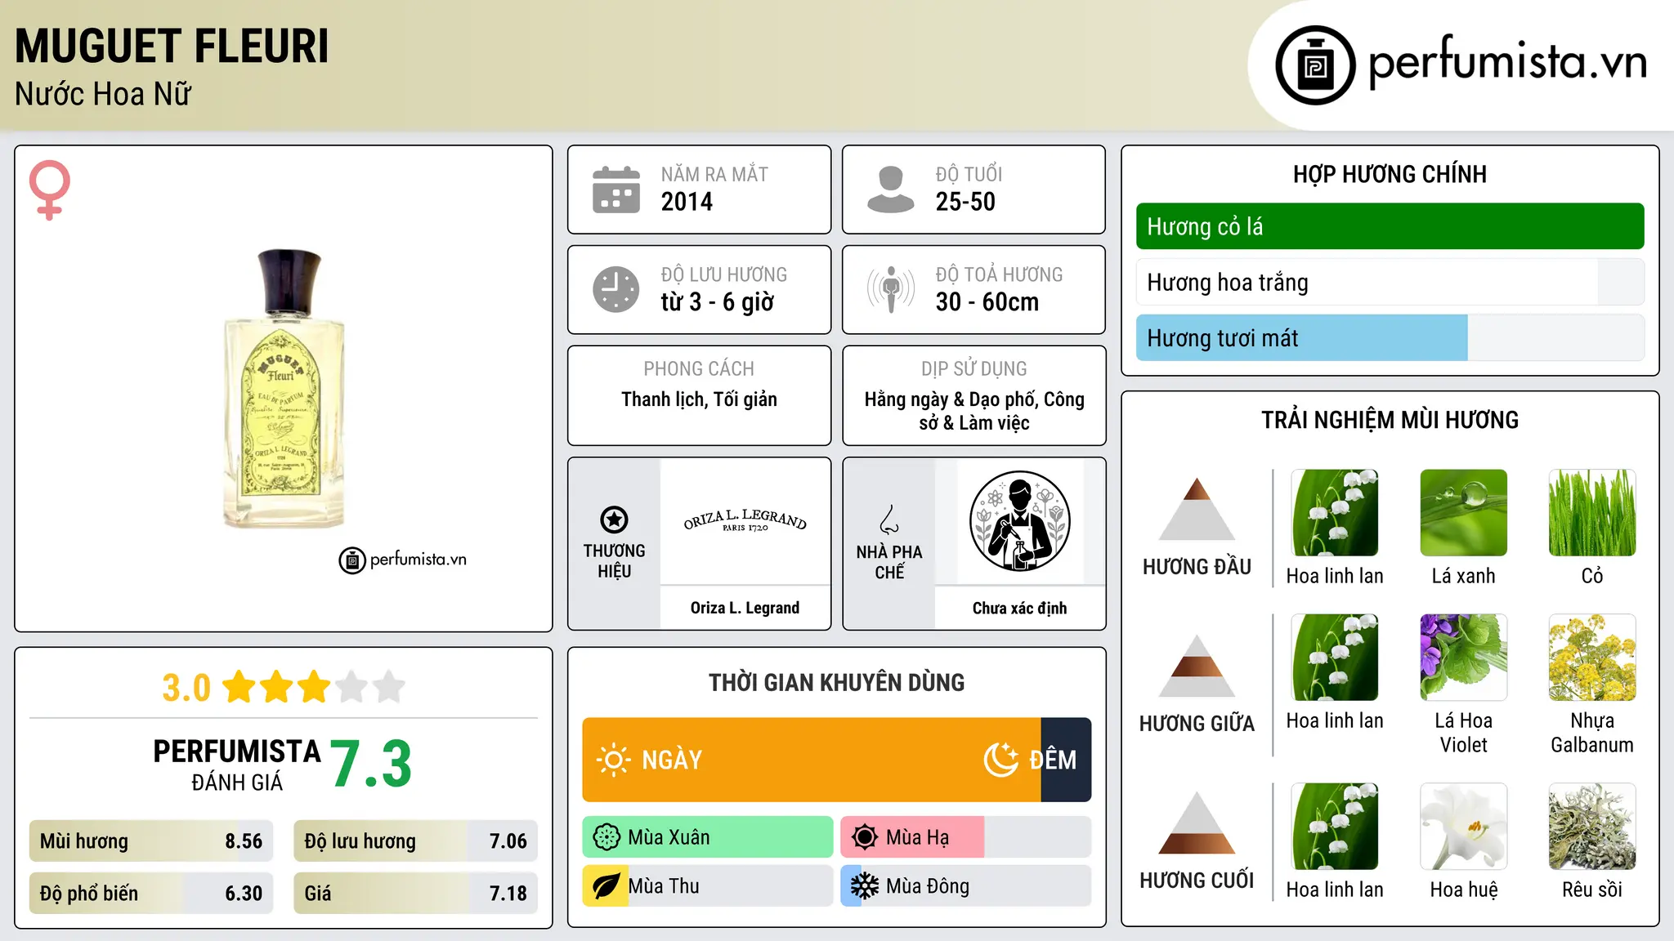
Task: Click the 3.0 star rating number
Action: [x=186, y=688]
